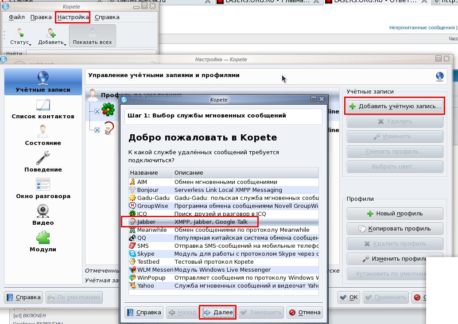Click the Справка button in settings window
This screenshot has height=324, width=458.
point(23,297)
